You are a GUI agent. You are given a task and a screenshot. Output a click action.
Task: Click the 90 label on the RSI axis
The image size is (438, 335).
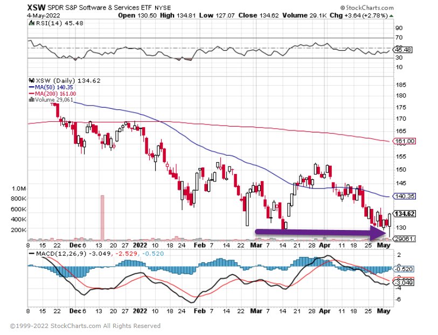[x=399, y=28]
